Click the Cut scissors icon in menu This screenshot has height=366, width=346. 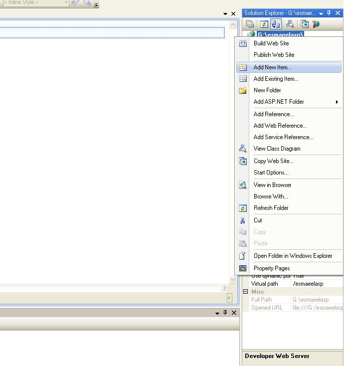243,220
